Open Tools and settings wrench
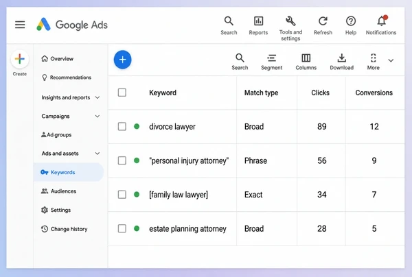Viewport: 412px width, 277px height. pos(290,28)
